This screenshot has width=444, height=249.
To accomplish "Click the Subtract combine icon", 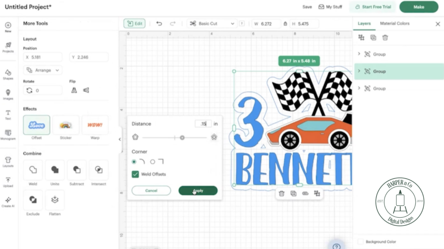I will click(x=77, y=170).
